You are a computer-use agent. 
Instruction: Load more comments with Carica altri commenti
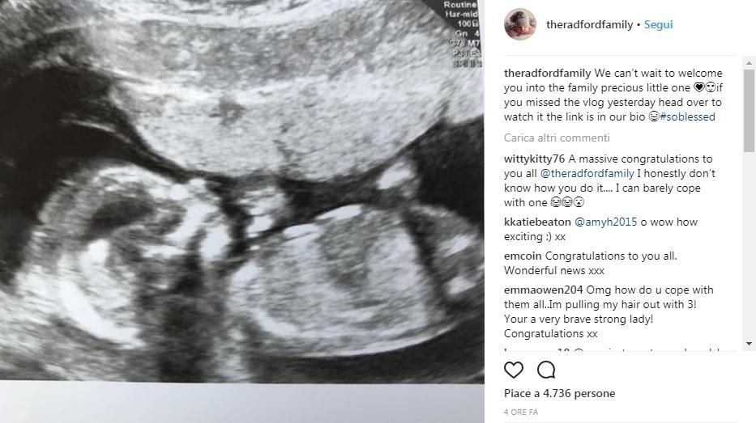tap(557, 137)
